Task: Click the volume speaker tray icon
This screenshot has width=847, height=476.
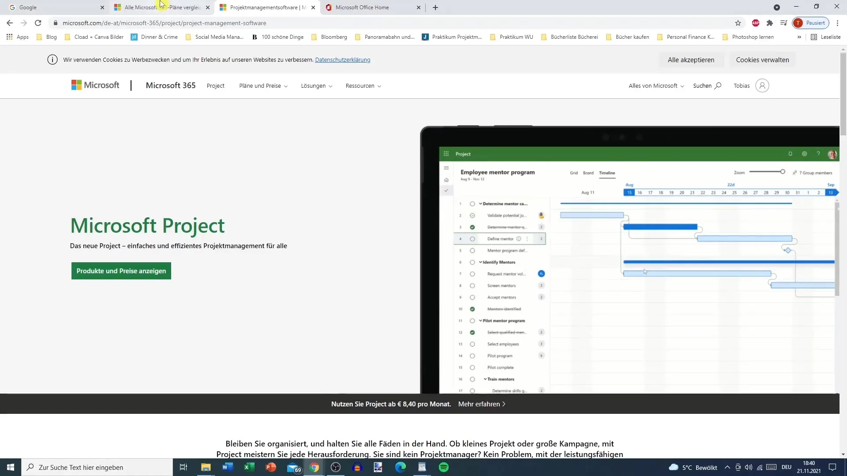Action: (x=749, y=467)
